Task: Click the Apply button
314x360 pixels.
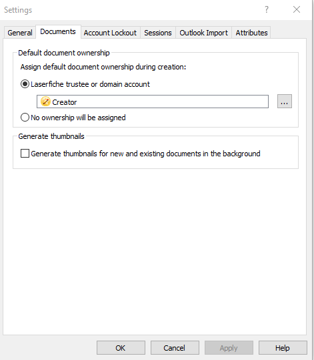Action: 229,347
